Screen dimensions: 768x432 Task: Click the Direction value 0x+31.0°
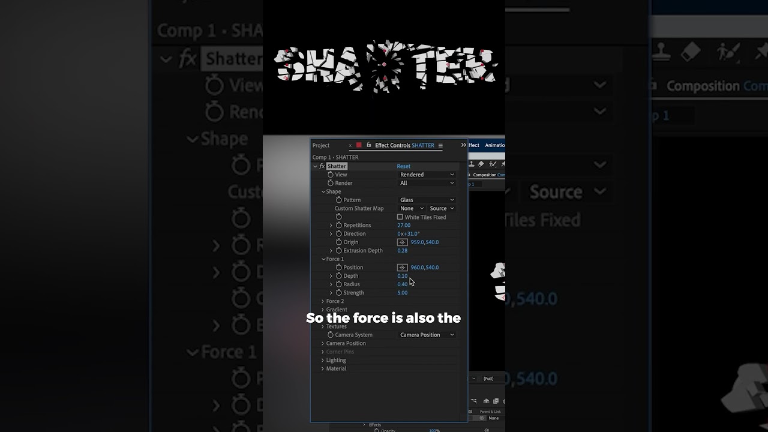coord(409,233)
